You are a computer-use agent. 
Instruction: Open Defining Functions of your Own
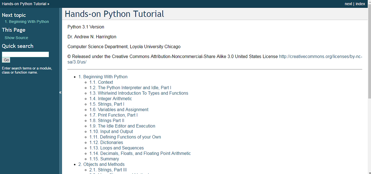coord(125,137)
